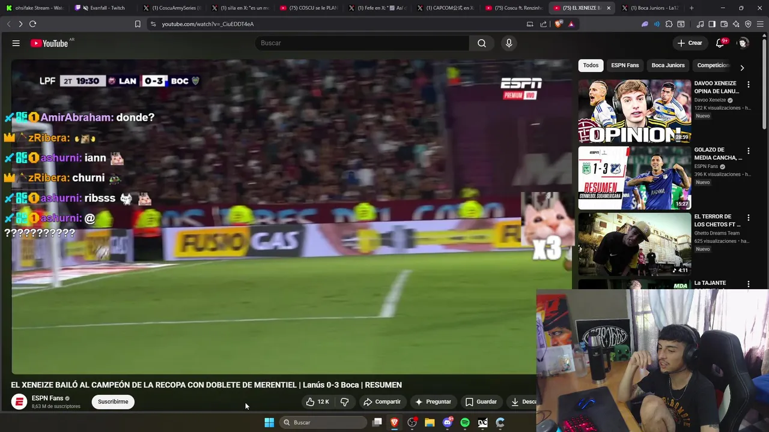Open the Brave Shields lion icon
This screenshot has height=432, width=769.
click(x=559, y=24)
